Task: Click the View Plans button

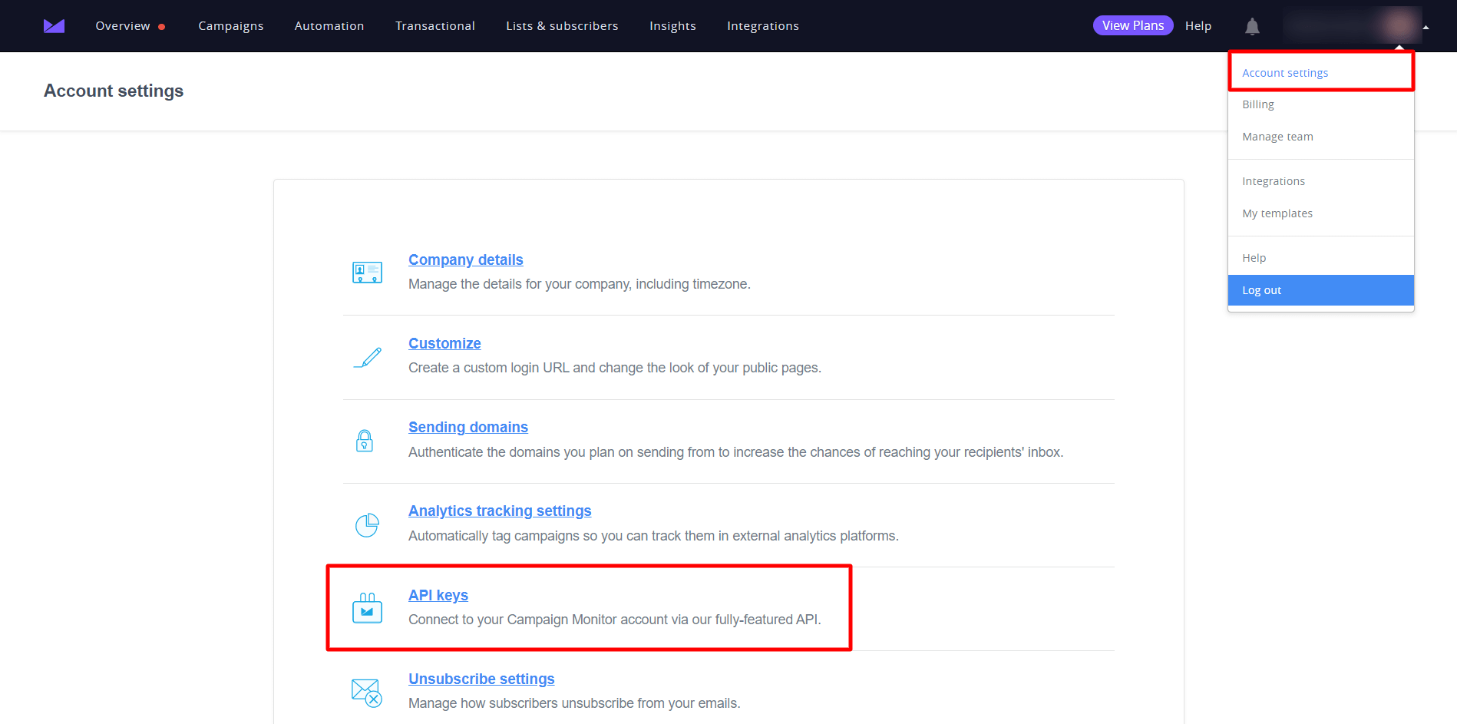Action: click(1133, 25)
